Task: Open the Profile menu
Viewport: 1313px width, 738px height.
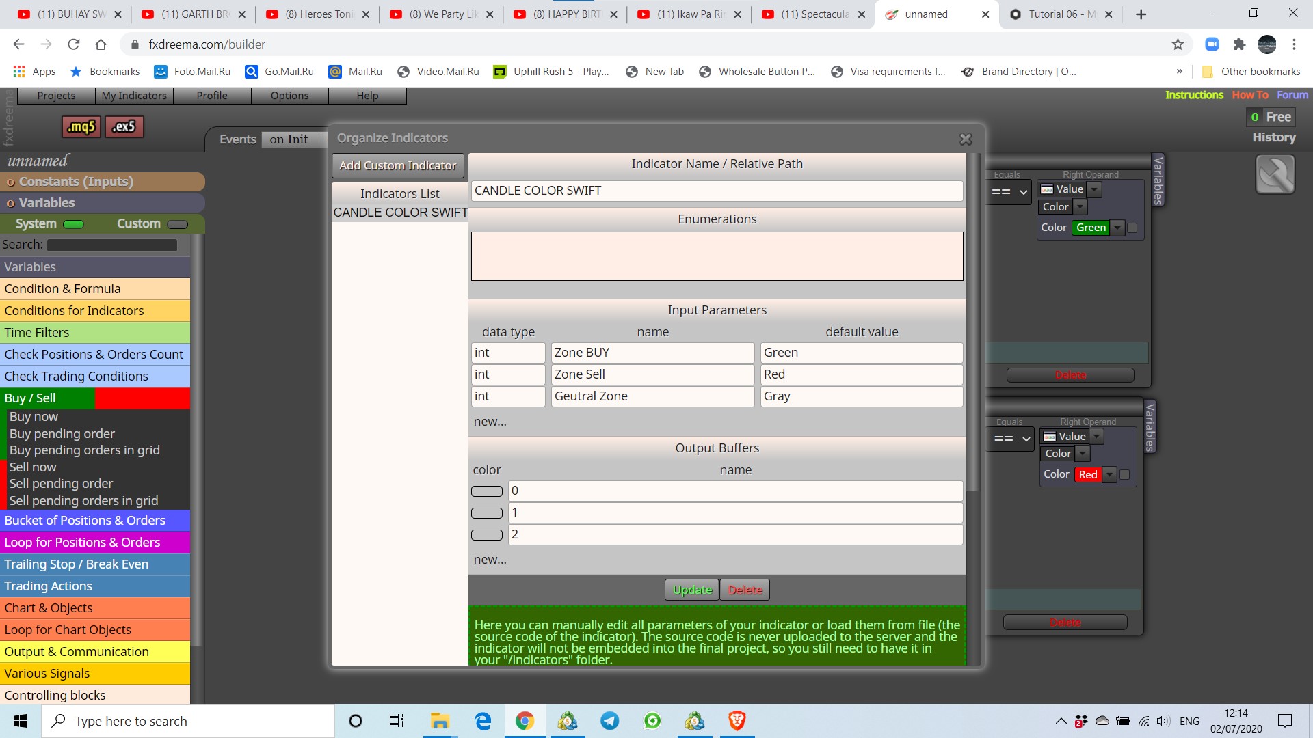Action: point(212,96)
